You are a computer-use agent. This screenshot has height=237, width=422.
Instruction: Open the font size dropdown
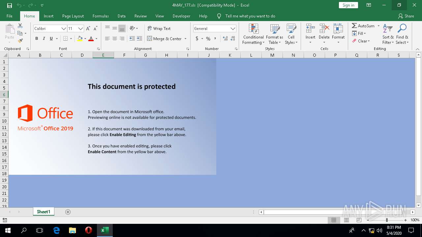click(x=80, y=29)
